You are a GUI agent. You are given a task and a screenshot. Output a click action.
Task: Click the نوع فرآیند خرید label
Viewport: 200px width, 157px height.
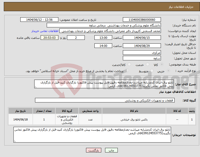[186, 71]
